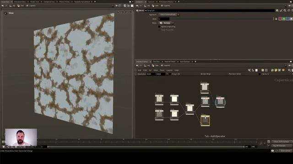Click the magnifier search icon in parameter pane
This screenshot has width=293, height=164.
tap(285, 10)
